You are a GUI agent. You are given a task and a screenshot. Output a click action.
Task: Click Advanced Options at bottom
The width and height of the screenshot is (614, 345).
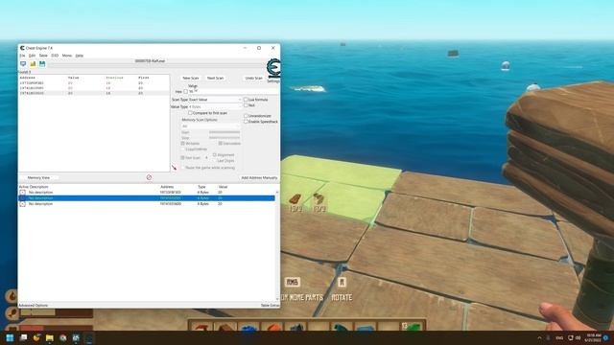click(34, 305)
